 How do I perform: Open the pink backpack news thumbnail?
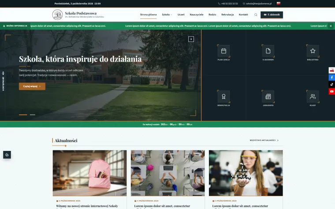click(x=90, y=173)
